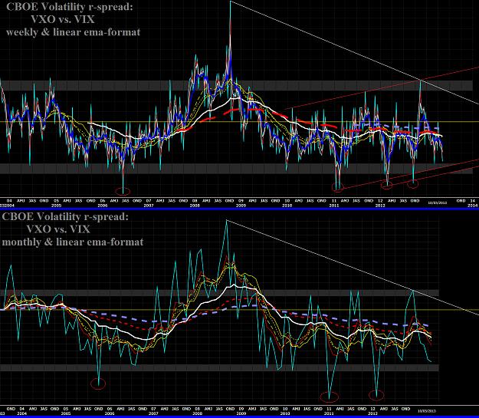Select the 2010 year label on the monthly axis
The width and height of the screenshot is (479, 418).
[284, 413]
